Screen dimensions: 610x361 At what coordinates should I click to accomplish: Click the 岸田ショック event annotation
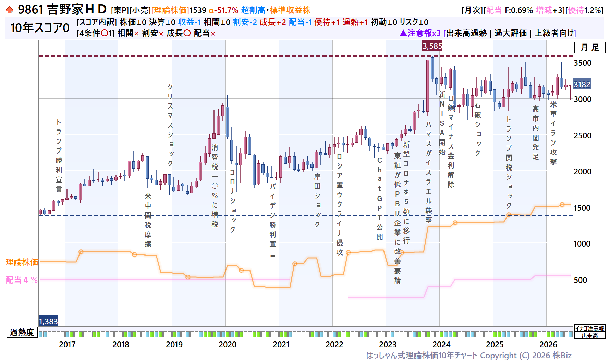click(x=317, y=200)
